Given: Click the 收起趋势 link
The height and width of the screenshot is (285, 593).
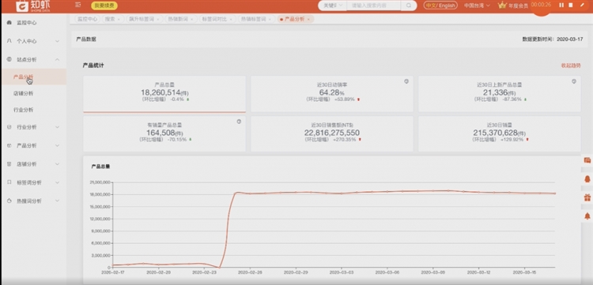Looking at the screenshot, I should click(571, 66).
